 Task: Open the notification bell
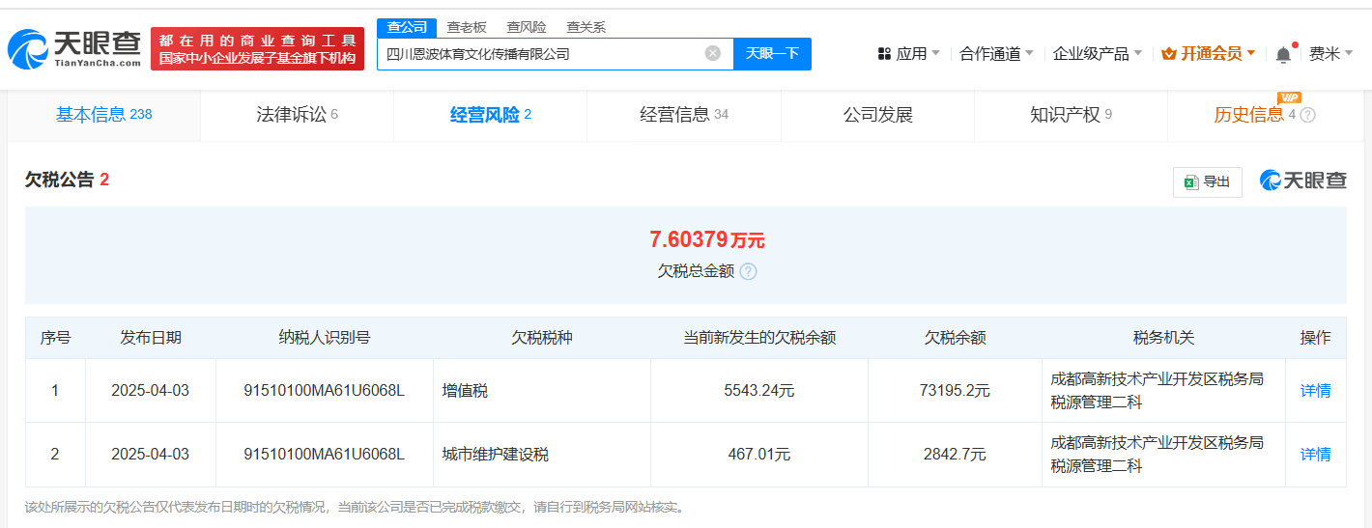point(1283,54)
